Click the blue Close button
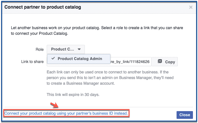 point(185,115)
